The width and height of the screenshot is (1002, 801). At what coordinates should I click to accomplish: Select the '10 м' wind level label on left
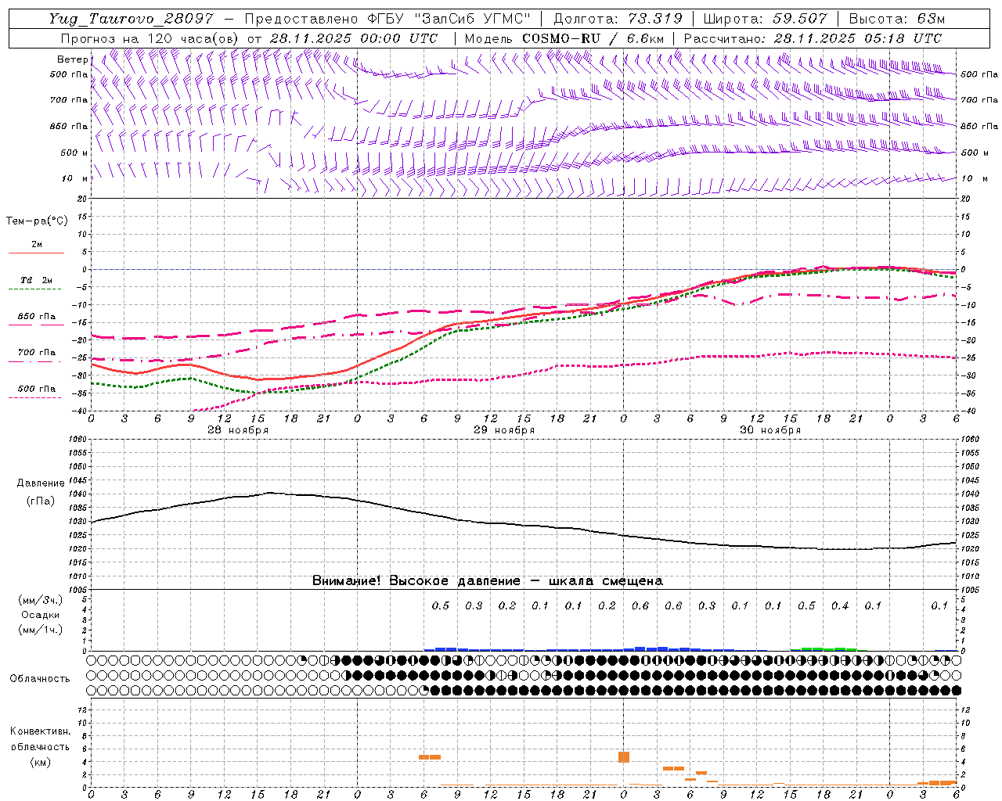point(74,178)
